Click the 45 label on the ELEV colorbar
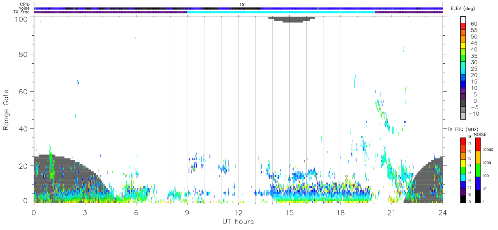498x230 pixels. (474, 43)
